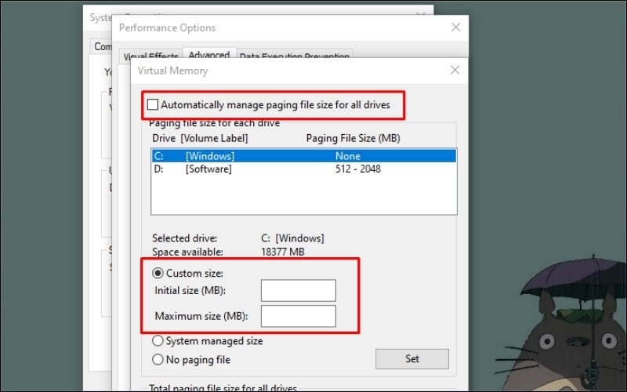Go to Data Execution Prevention tab

pyautogui.click(x=294, y=56)
